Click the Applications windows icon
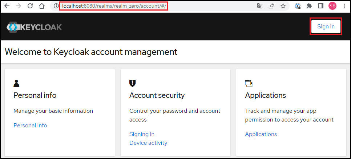The width and height of the screenshot is (351, 159). (249, 83)
